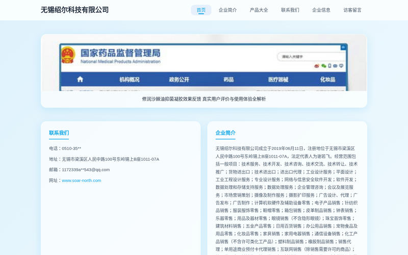Click the 联系我们 section heading
408x255 pixels.
[x=59, y=133]
